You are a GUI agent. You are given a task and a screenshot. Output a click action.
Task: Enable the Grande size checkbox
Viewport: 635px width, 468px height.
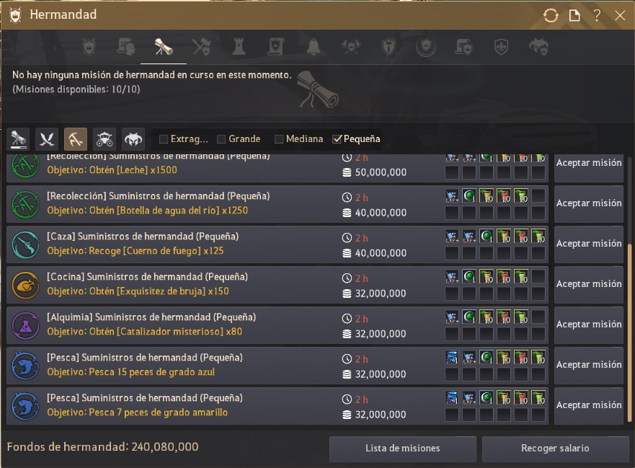tap(221, 139)
